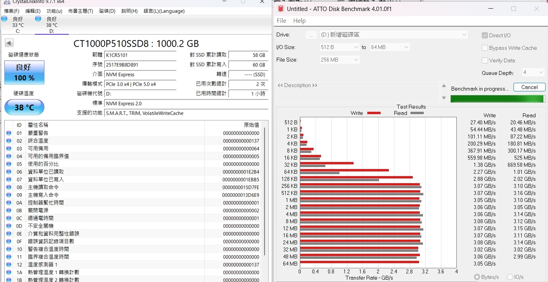
Task: Click the previous disk arrow in CrystalDiskInfo
Action: (x=9, y=43)
